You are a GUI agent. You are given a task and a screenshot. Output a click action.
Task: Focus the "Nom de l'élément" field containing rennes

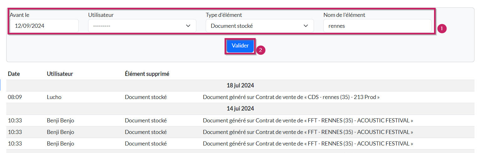377,26
